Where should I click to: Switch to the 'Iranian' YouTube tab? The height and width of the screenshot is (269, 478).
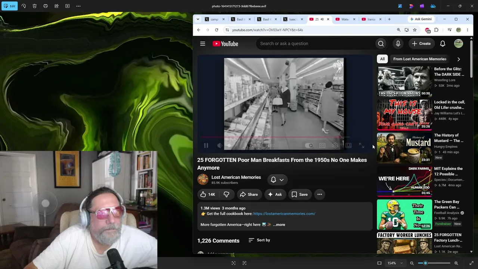point(371,19)
